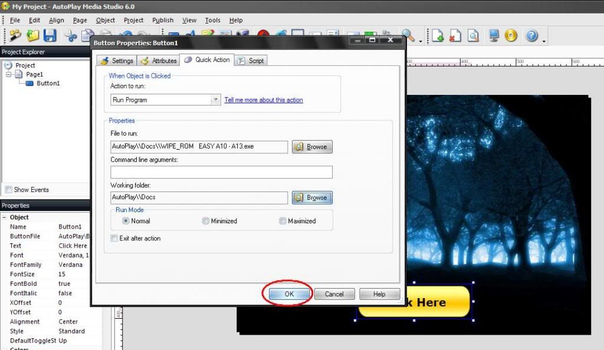Click the New Project wand icon
This screenshot has width=604, height=350.
[x=15, y=36]
